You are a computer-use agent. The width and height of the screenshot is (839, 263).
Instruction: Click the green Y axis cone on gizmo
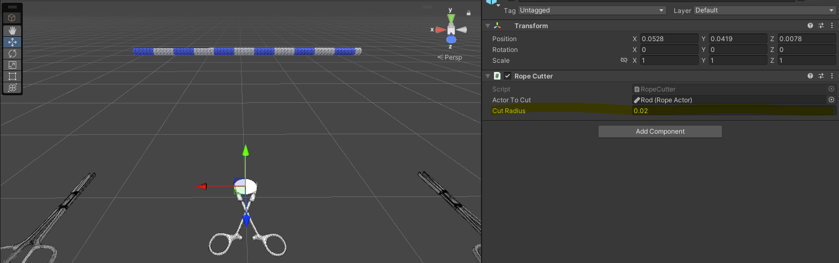[451, 19]
